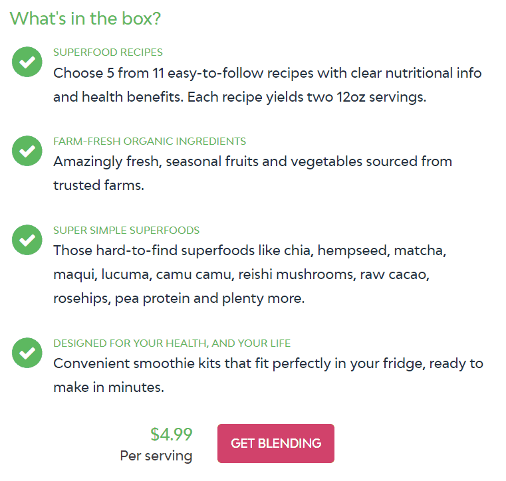Click the 'Each recipe yields two 12oz servings' sentence

pos(307,97)
